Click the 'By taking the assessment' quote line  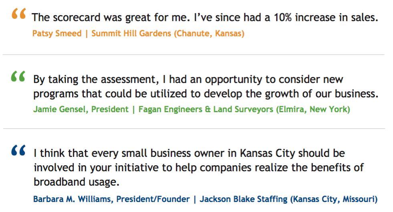[x=188, y=80]
